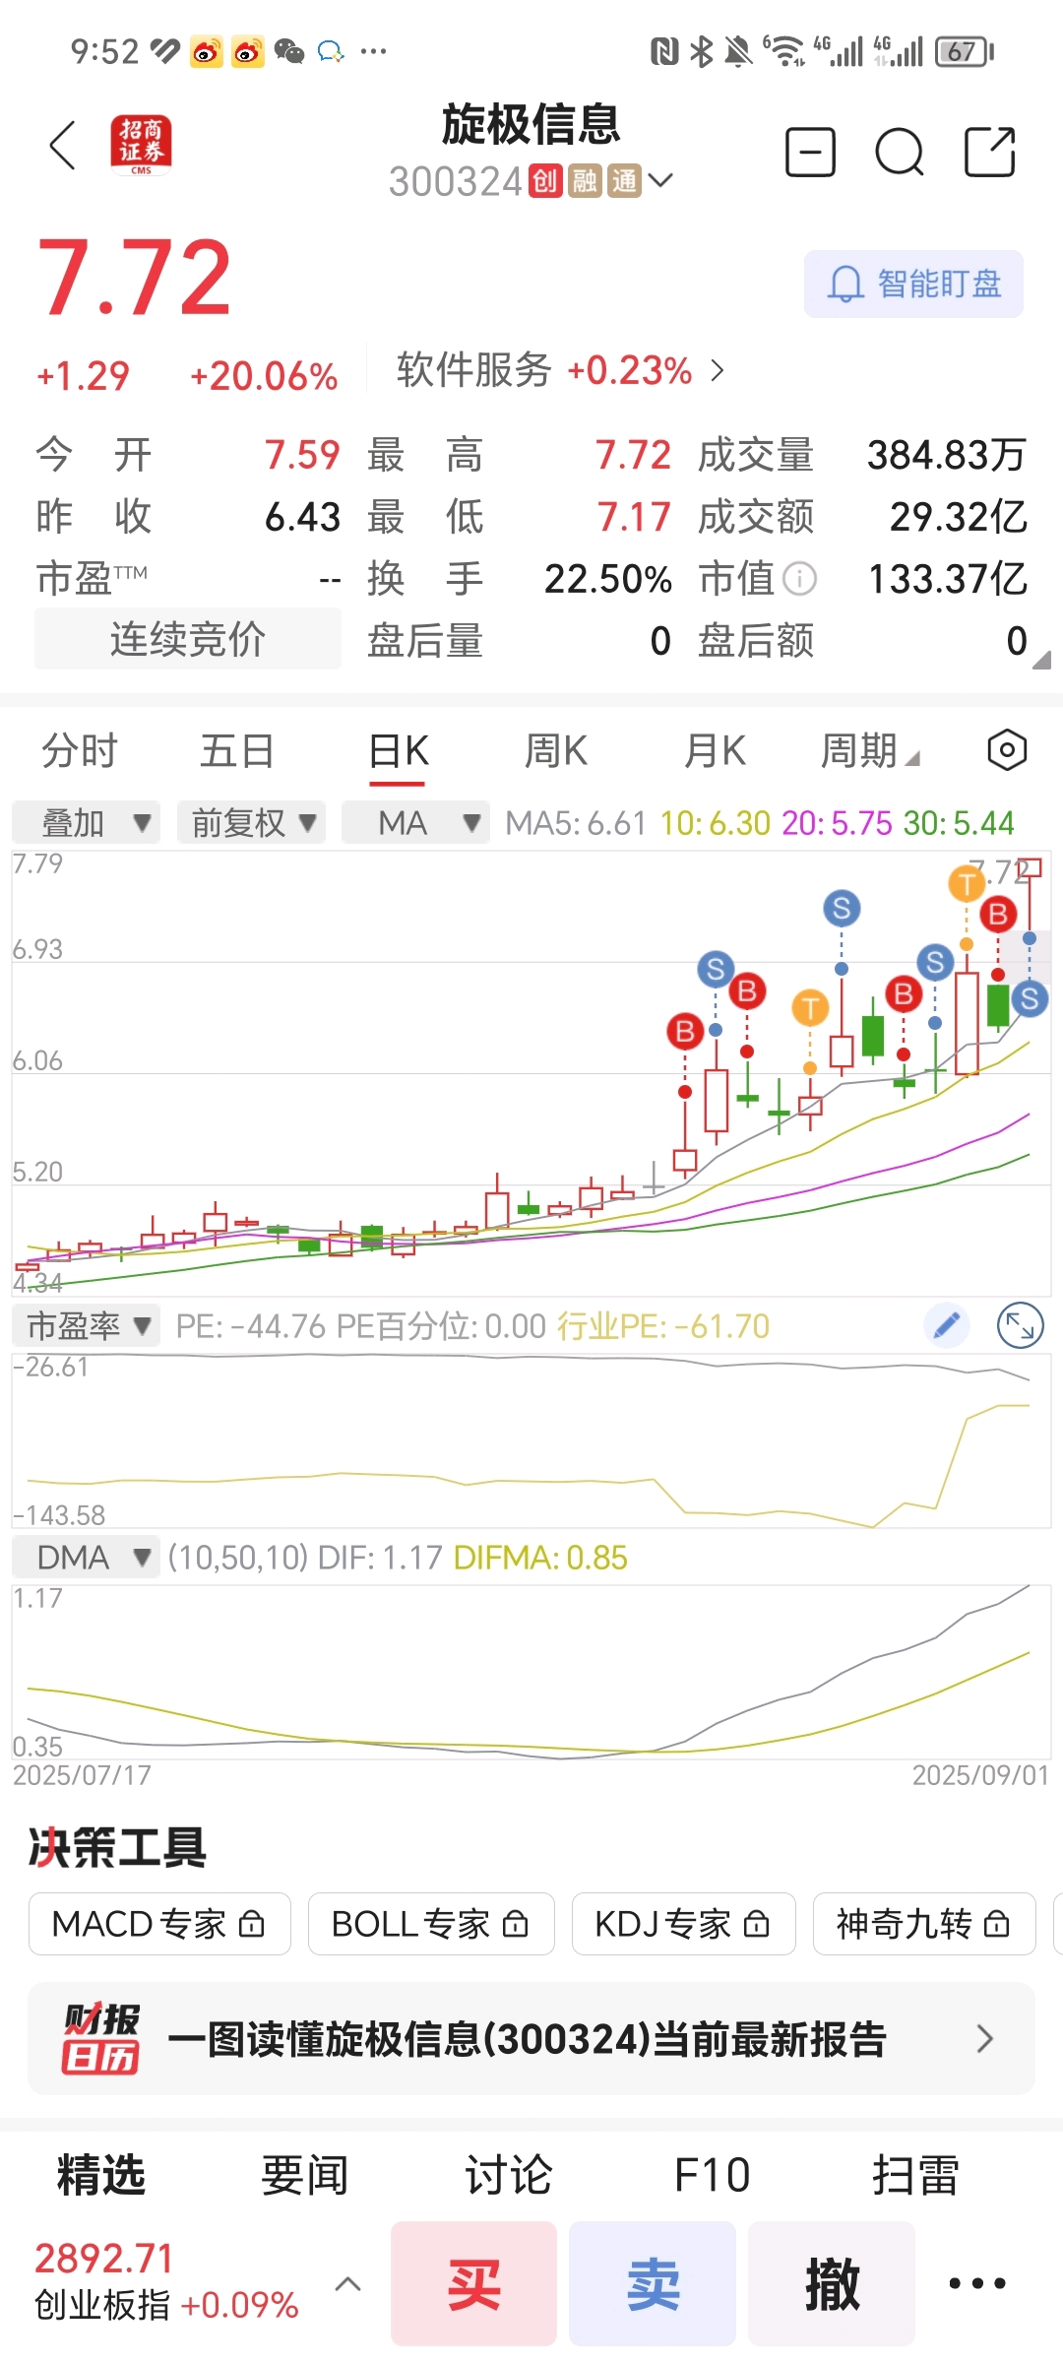The height and width of the screenshot is (2363, 1063).
Task: Tap the 通 connect badge
Action: pyautogui.click(x=625, y=181)
